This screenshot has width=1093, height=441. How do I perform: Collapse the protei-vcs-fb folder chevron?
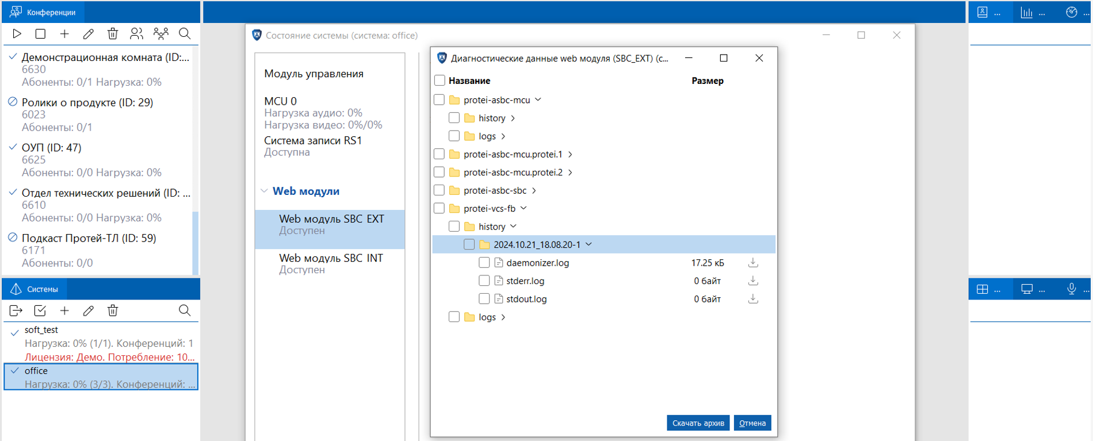point(523,209)
